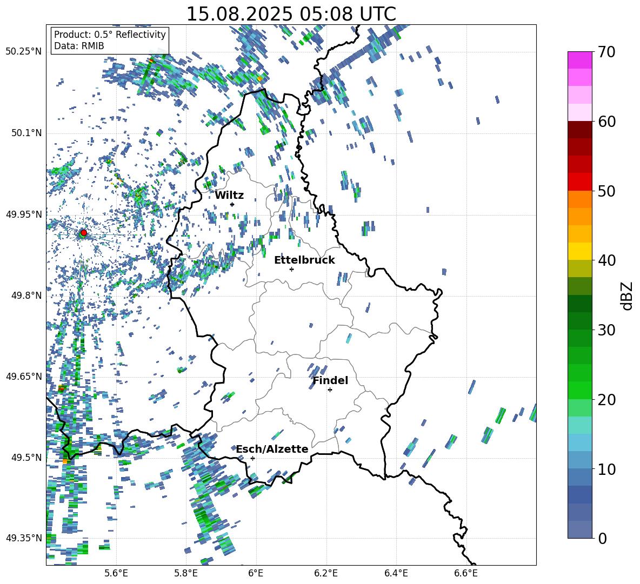The width and height of the screenshot is (640, 584).
Task: Click the Findel station cross marker
Action: [x=330, y=390]
